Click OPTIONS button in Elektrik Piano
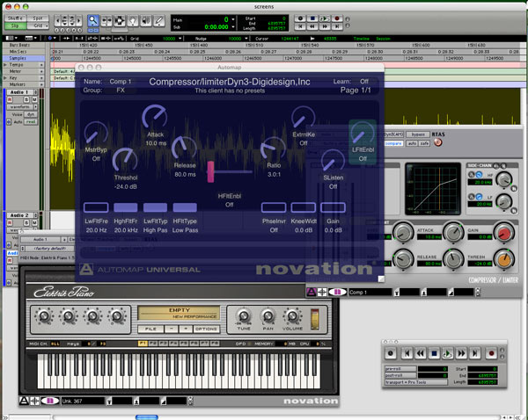The image size is (528, 420). 206,329
